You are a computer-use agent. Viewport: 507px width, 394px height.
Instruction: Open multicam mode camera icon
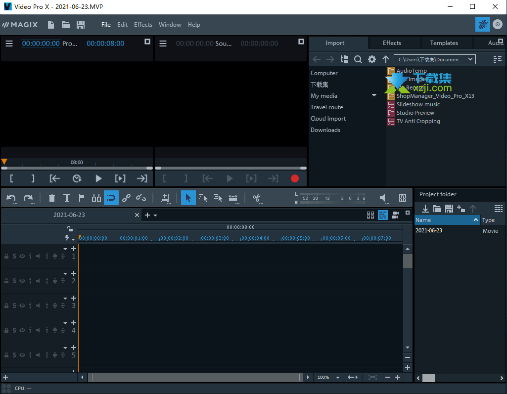click(x=395, y=215)
